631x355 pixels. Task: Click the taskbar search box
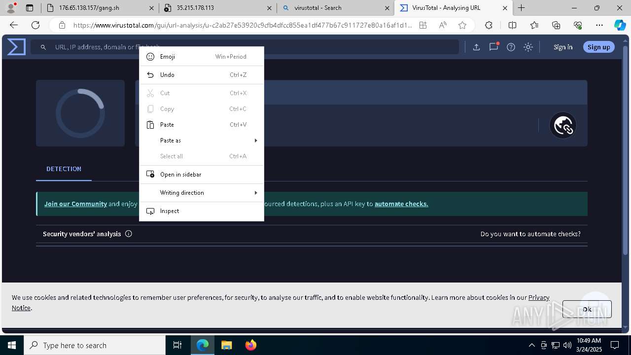click(x=95, y=345)
